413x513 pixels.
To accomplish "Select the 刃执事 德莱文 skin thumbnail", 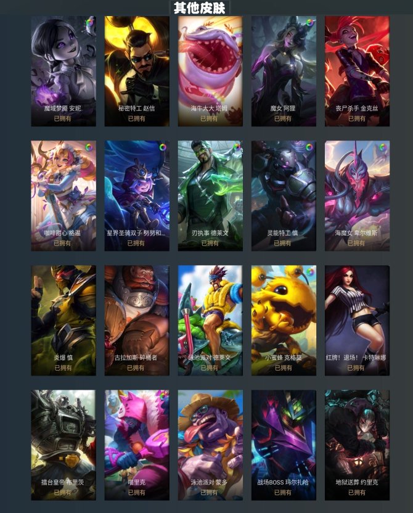I will 210,196.
